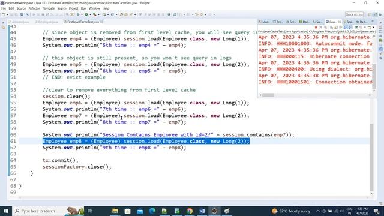Open the Run launch dropdown arrow
Viewport: 384px width, 216px height.
[x=90, y=14]
